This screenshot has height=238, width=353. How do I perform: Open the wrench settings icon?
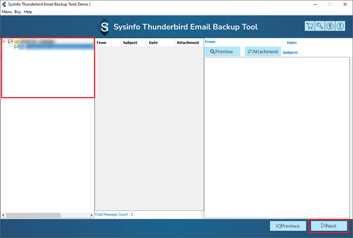320,26
